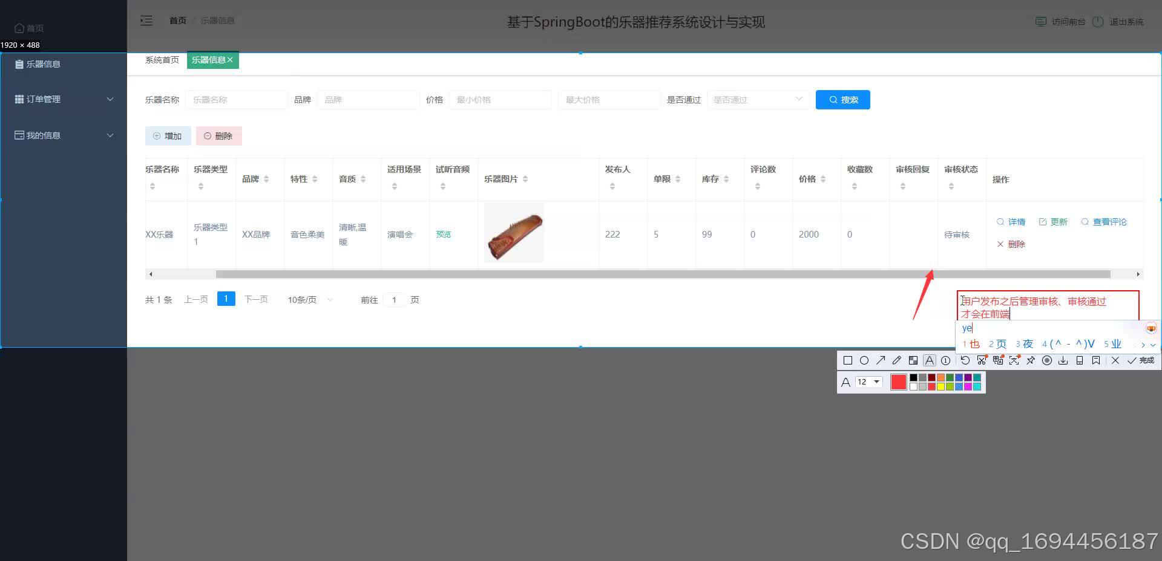Open 详情 for XX乐器 row
This screenshot has height=561, width=1162.
(x=1011, y=222)
